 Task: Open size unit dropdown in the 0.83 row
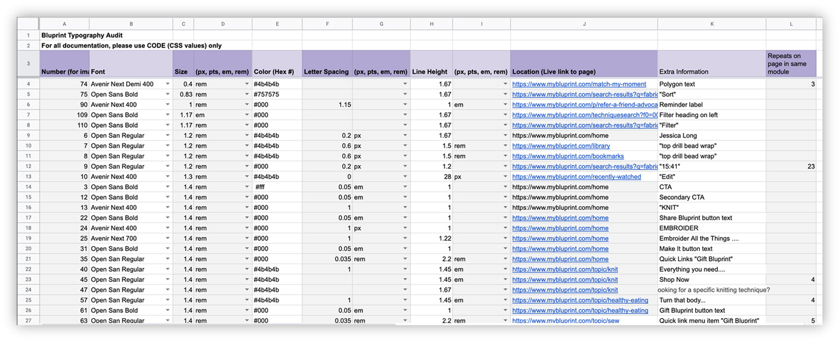point(247,94)
